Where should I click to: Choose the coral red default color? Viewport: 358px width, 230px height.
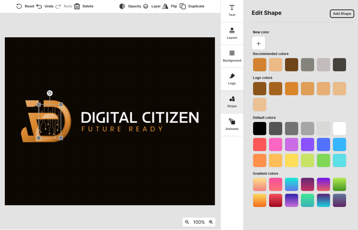[260, 144]
